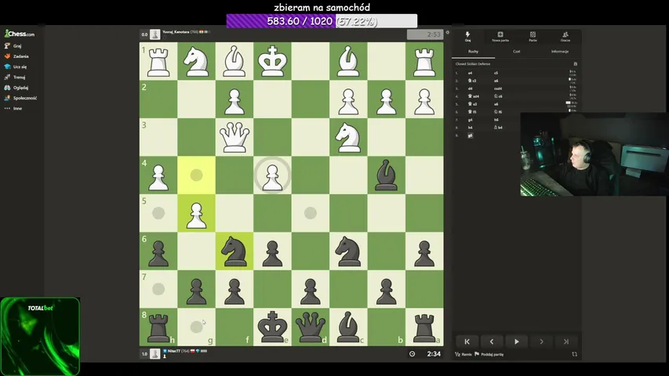Image resolution: width=669 pixels, height=376 pixels.
Task: Step back one move with the left chevron
Action: pyautogui.click(x=492, y=342)
